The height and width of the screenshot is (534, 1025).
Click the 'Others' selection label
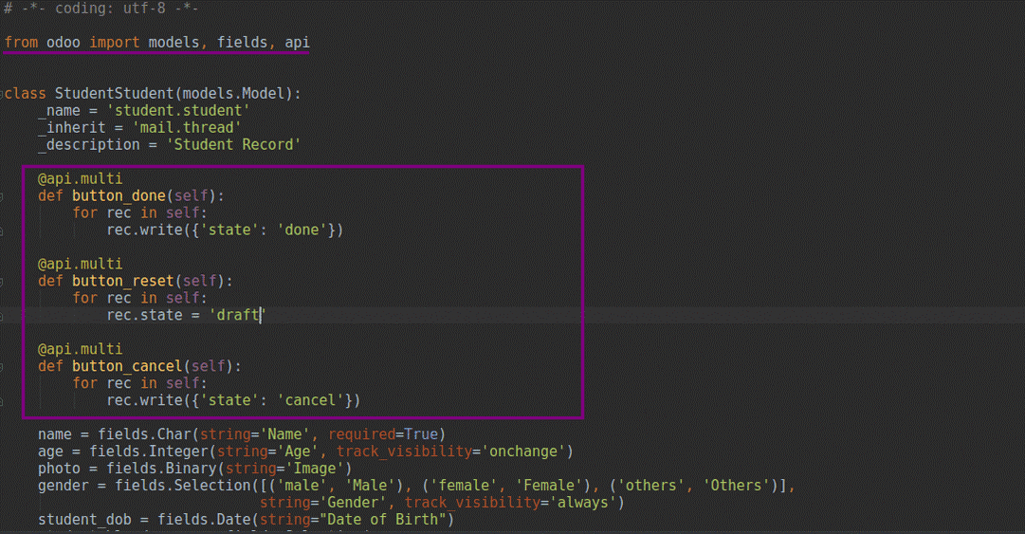(736, 485)
